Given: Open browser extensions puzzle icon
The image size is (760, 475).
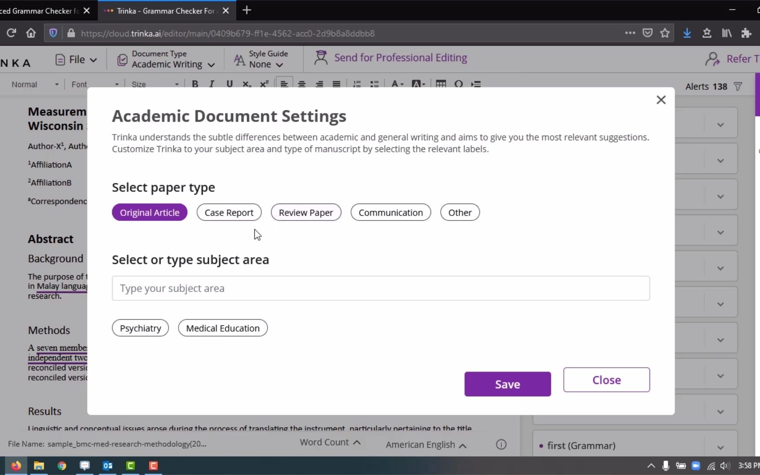Looking at the screenshot, I should click(x=746, y=33).
